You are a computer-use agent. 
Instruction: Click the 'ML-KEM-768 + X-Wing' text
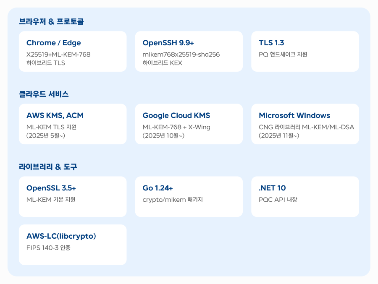pos(176,127)
